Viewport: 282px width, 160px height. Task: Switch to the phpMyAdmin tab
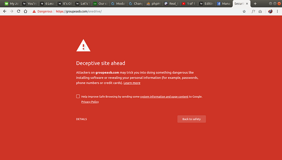tap(154, 4)
